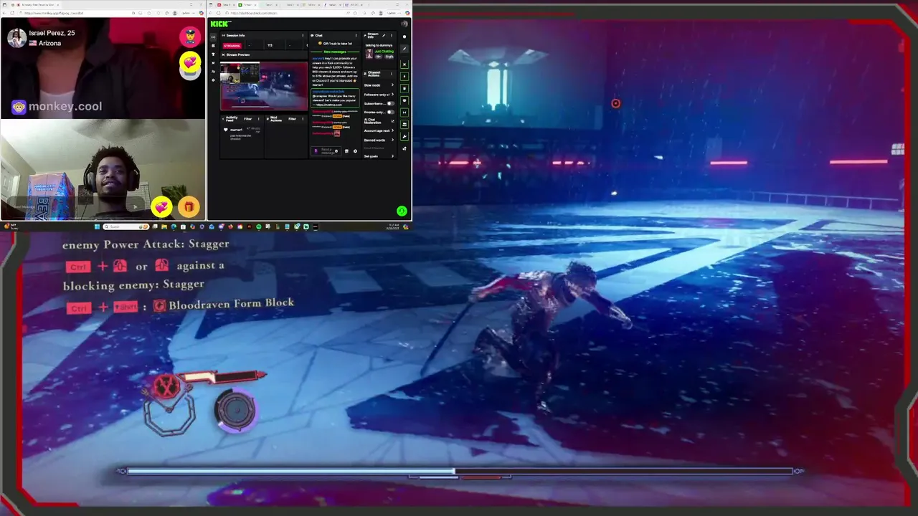918x516 pixels.
Task: Open AI Chat Moderation external link icon
Action: [392, 121]
